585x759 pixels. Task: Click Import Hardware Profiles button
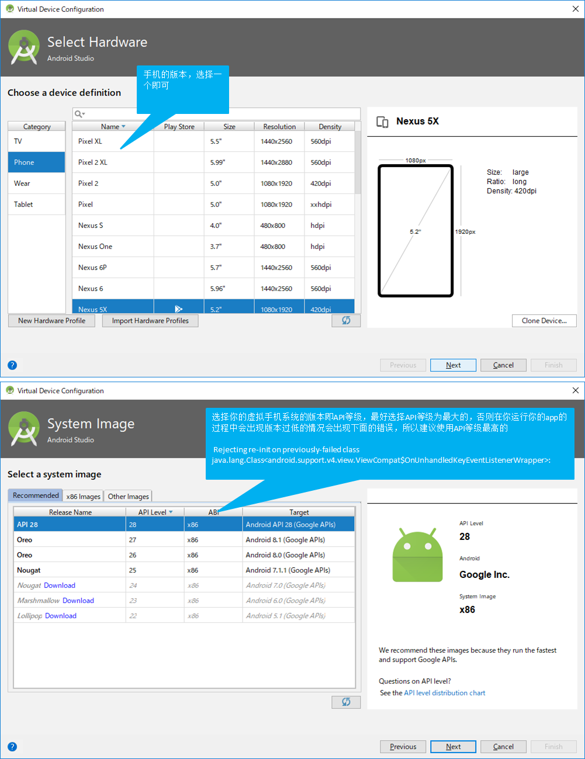150,321
